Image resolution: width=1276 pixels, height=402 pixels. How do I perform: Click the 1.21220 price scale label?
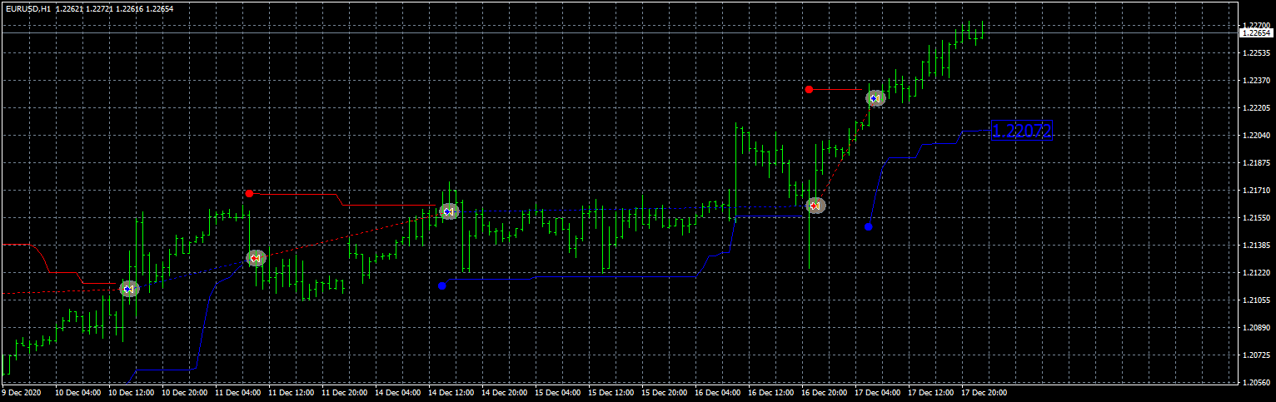tap(1255, 272)
